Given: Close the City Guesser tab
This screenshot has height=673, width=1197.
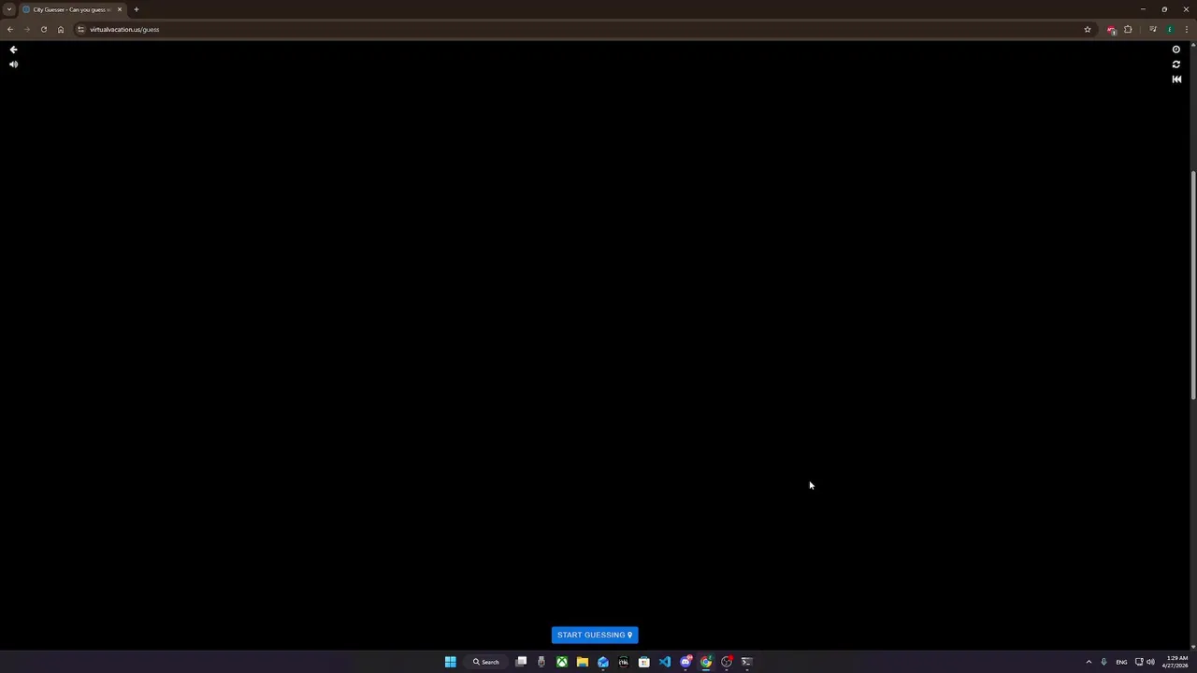Looking at the screenshot, I should (120, 9).
